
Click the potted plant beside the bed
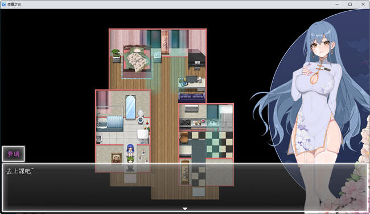coord(116,53)
